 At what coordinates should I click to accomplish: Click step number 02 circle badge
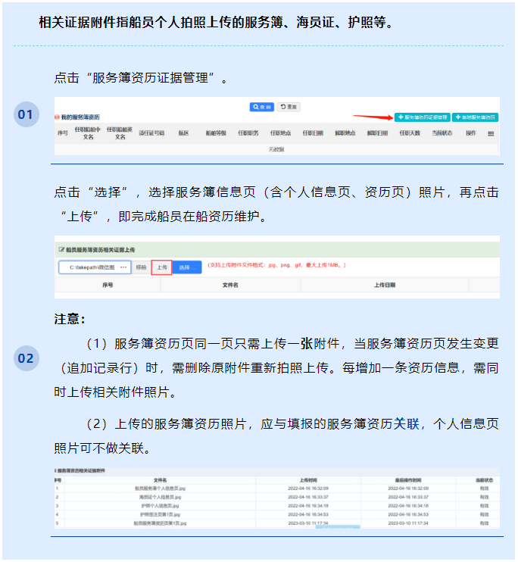(26, 358)
